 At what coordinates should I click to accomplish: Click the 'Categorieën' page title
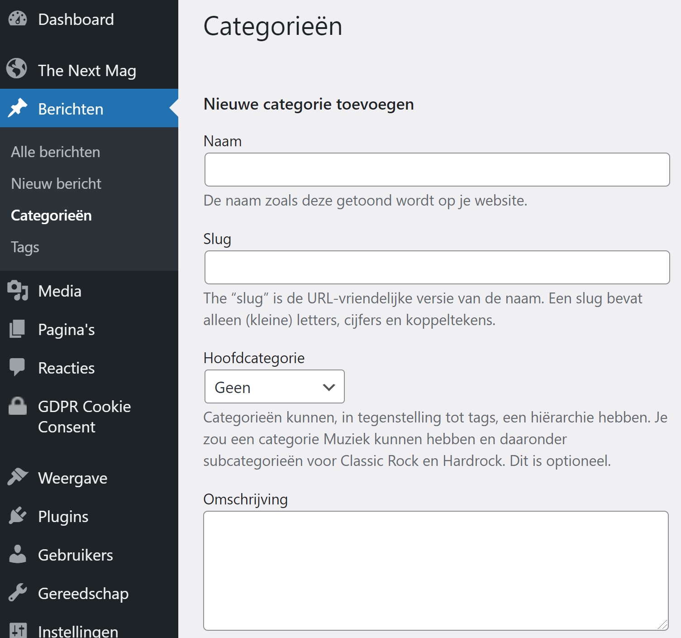(x=273, y=26)
